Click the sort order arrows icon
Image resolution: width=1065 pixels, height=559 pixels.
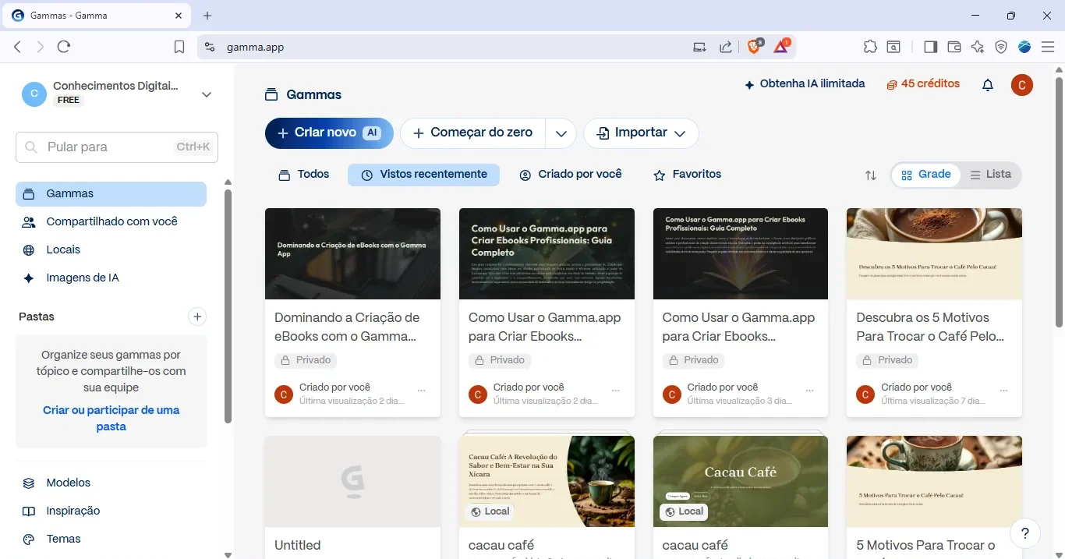[x=871, y=175]
